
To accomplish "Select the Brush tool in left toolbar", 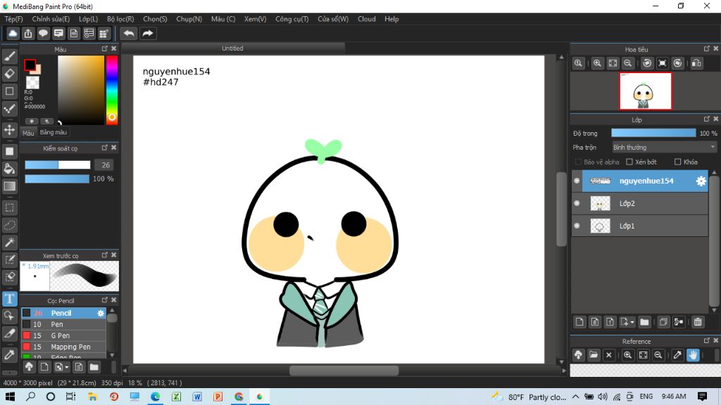I will [10, 56].
